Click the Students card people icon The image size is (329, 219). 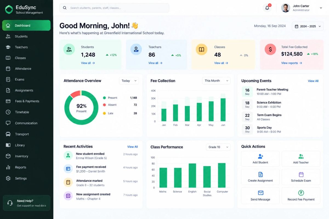[69, 50]
